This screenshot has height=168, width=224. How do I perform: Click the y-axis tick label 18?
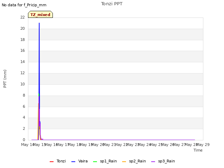click(22, 40)
